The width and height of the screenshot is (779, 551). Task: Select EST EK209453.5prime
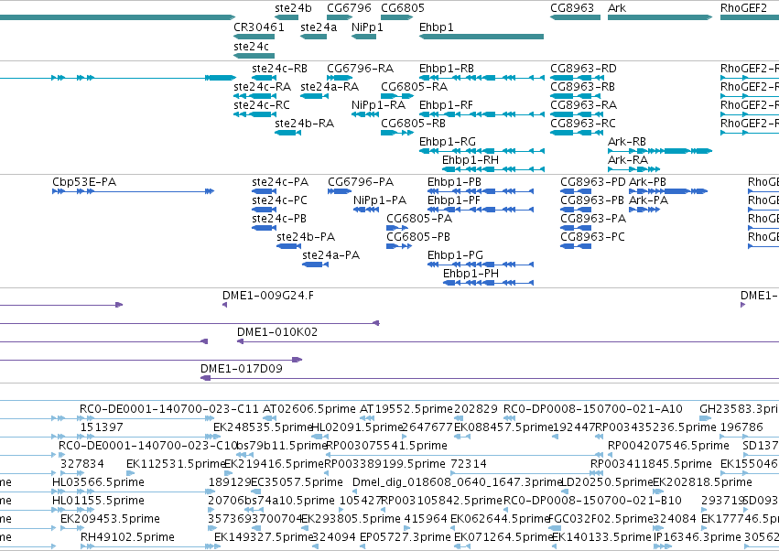[110, 519]
